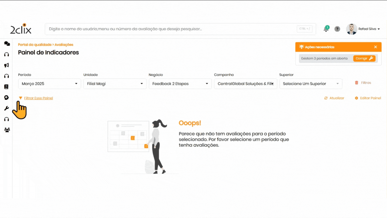Click the 2clix logo
The image size is (387, 218).
[x=21, y=29]
